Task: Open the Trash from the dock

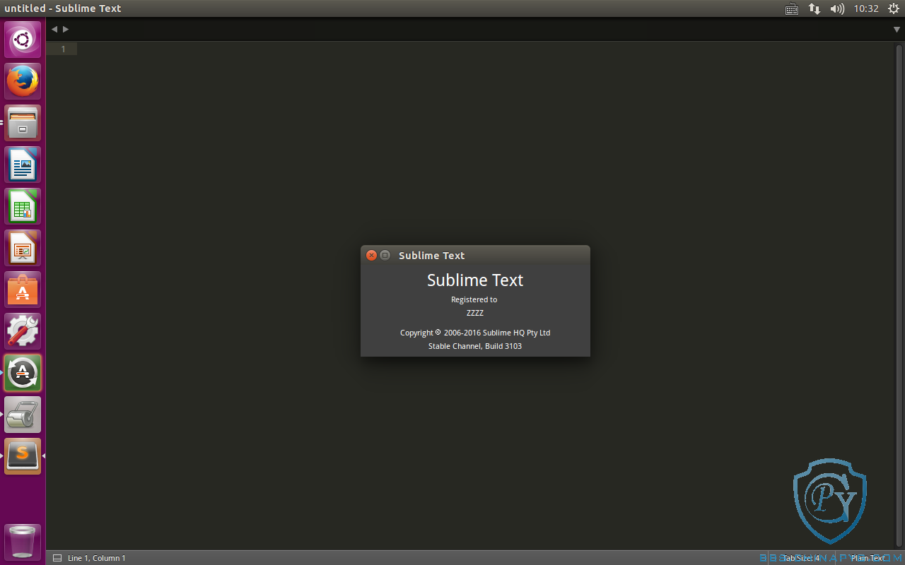Action: 23,542
